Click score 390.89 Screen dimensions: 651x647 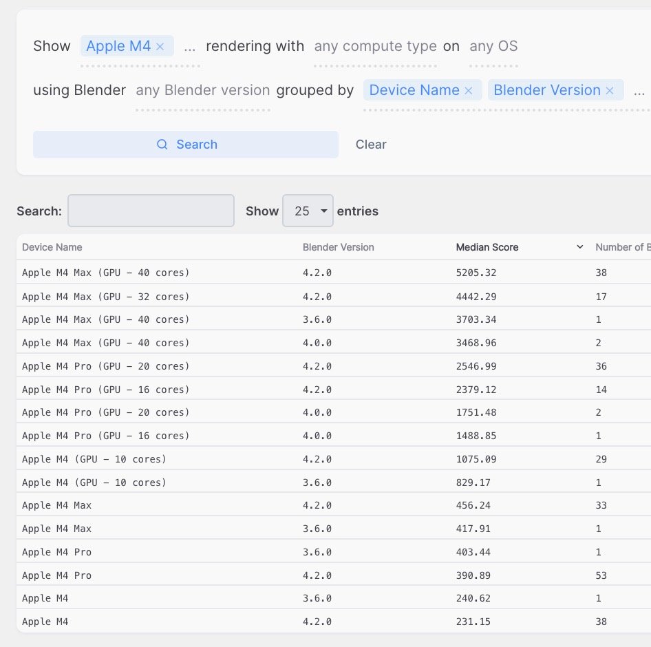point(473,575)
